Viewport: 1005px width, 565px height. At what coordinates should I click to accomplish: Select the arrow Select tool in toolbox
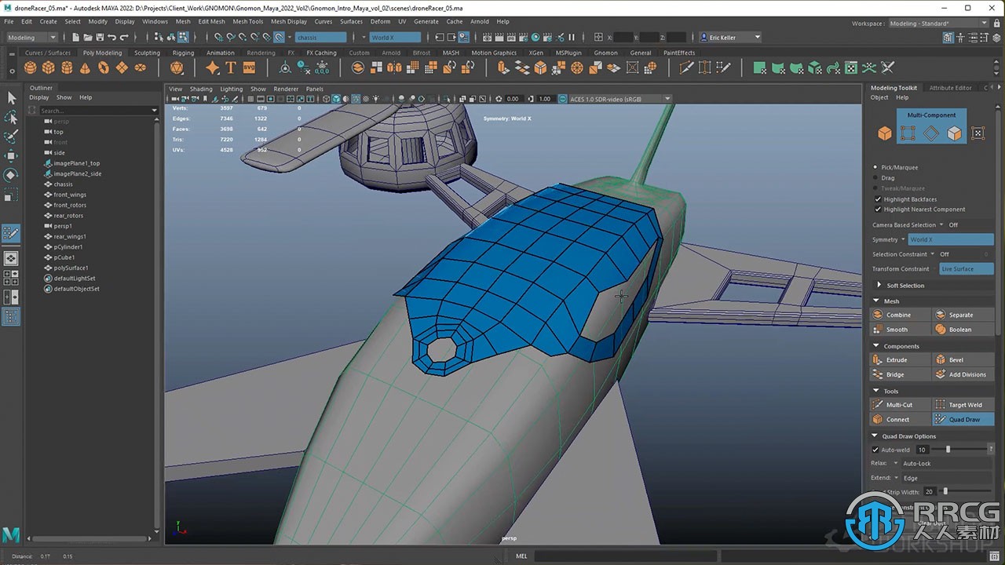click(x=11, y=97)
